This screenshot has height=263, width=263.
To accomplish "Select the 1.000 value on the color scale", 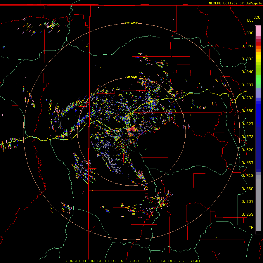I will (248, 33).
